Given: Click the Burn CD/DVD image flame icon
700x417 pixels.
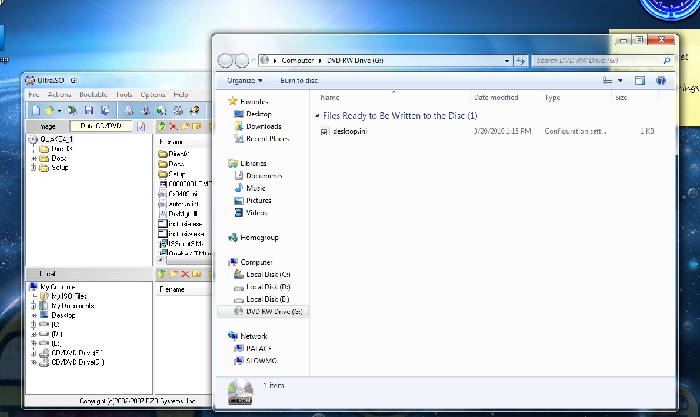Looking at the screenshot, I should point(195,110).
